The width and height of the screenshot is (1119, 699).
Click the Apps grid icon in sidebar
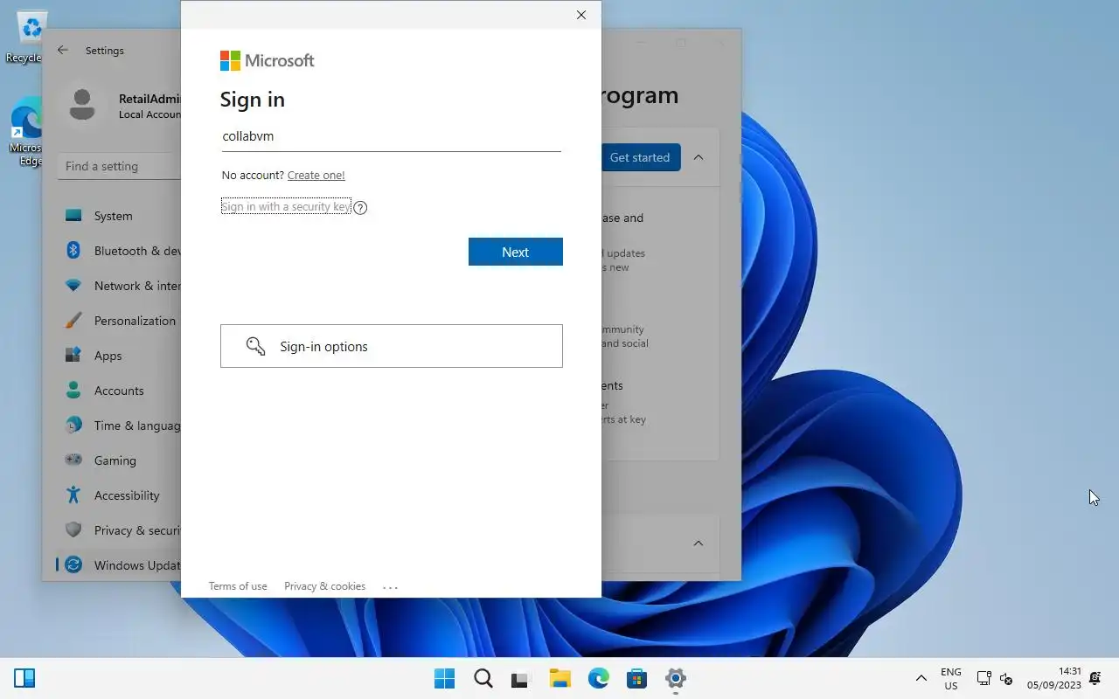[x=73, y=356]
